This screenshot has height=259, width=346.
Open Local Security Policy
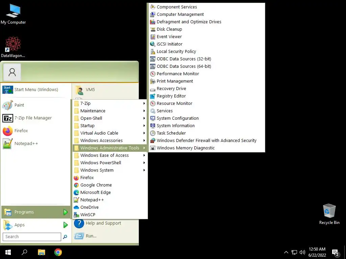(206, 51)
